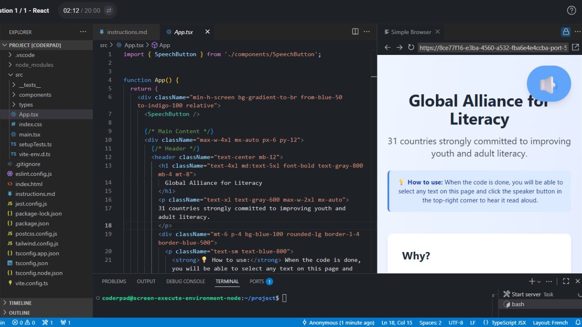
Task: Click the speaker button in the browser preview
Action: (548, 84)
